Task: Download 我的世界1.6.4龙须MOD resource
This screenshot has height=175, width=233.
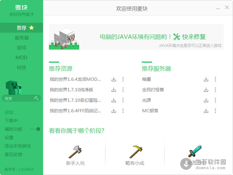Action: (x=114, y=79)
